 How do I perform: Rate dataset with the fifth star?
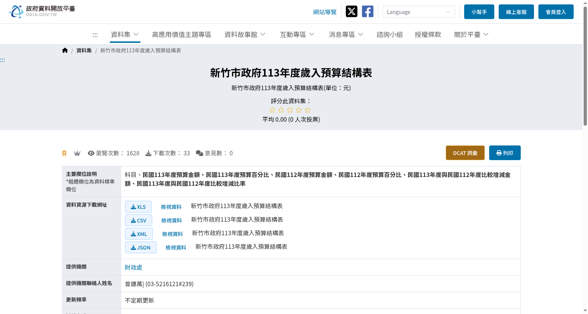308,110
